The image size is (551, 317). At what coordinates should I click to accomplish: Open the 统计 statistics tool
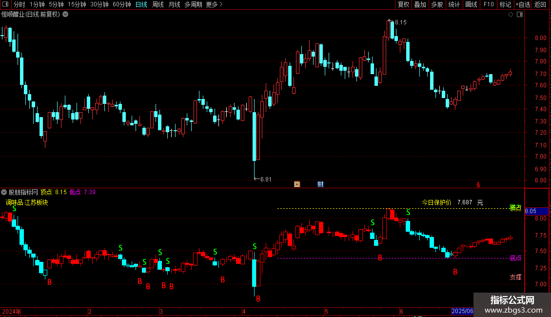(x=453, y=4)
